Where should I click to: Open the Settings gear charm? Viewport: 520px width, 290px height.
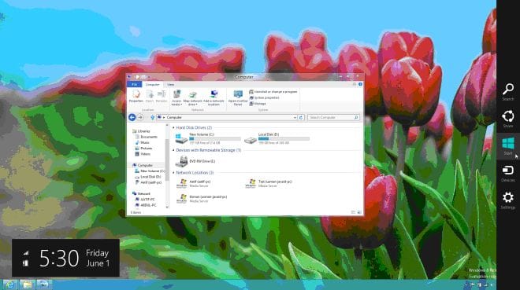point(507,200)
